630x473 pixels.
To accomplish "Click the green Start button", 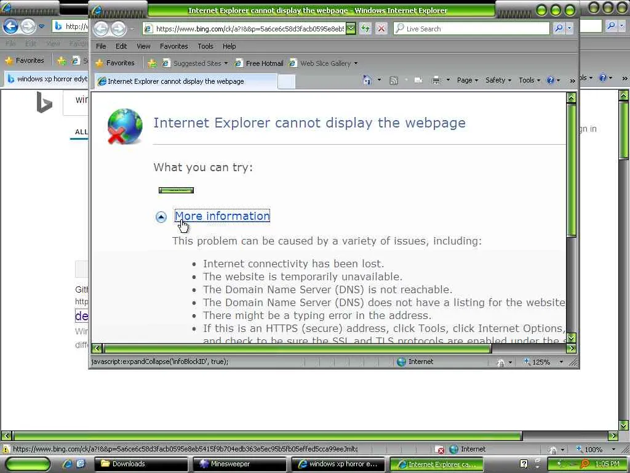I will 28,464.
